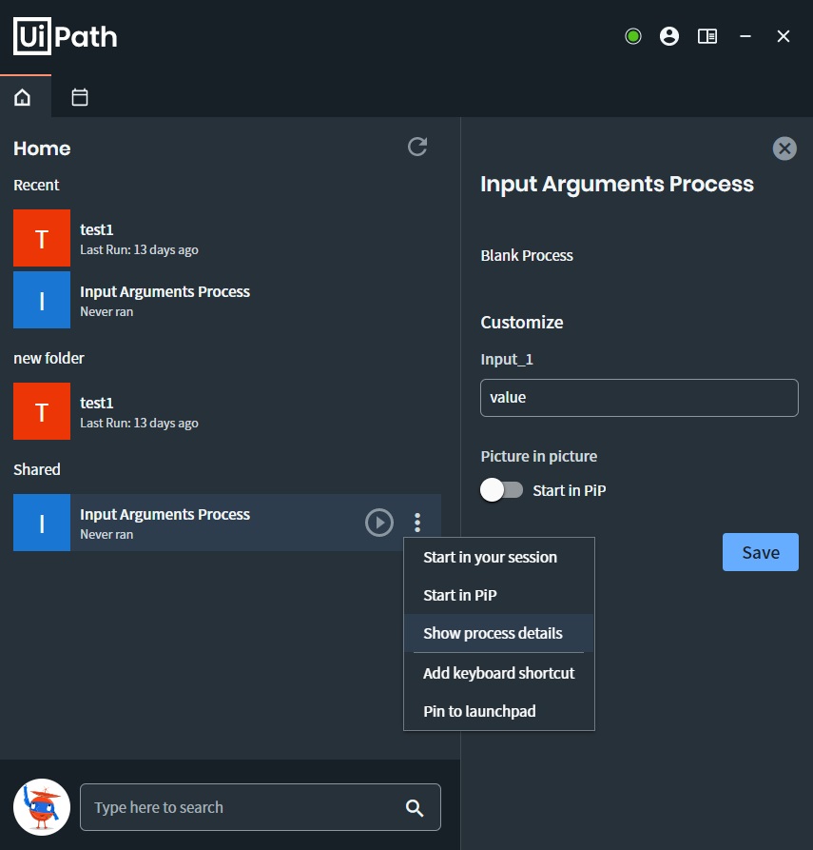Click the Save button

(x=761, y=552)
